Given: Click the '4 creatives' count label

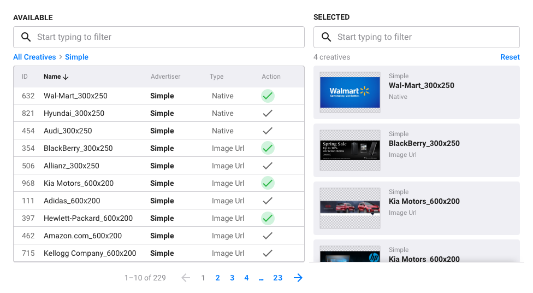Looking at the screenshot, I should (x=332, y=57).
